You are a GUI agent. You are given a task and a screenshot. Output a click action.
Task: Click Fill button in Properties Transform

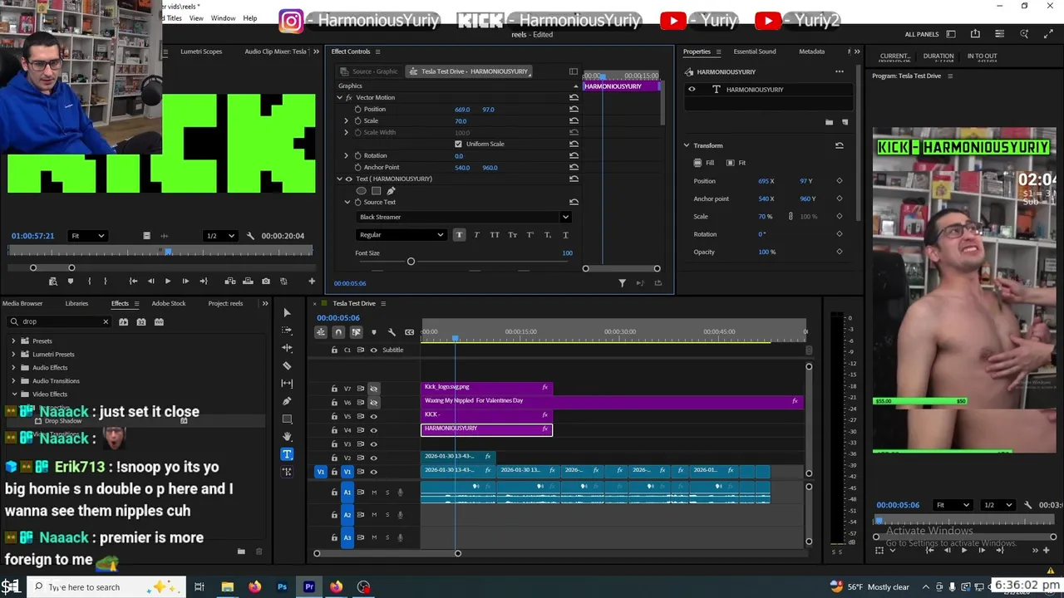[703, 163]
